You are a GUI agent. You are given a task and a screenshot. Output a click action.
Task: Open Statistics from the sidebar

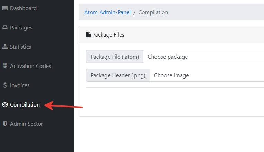coord(20,47)
